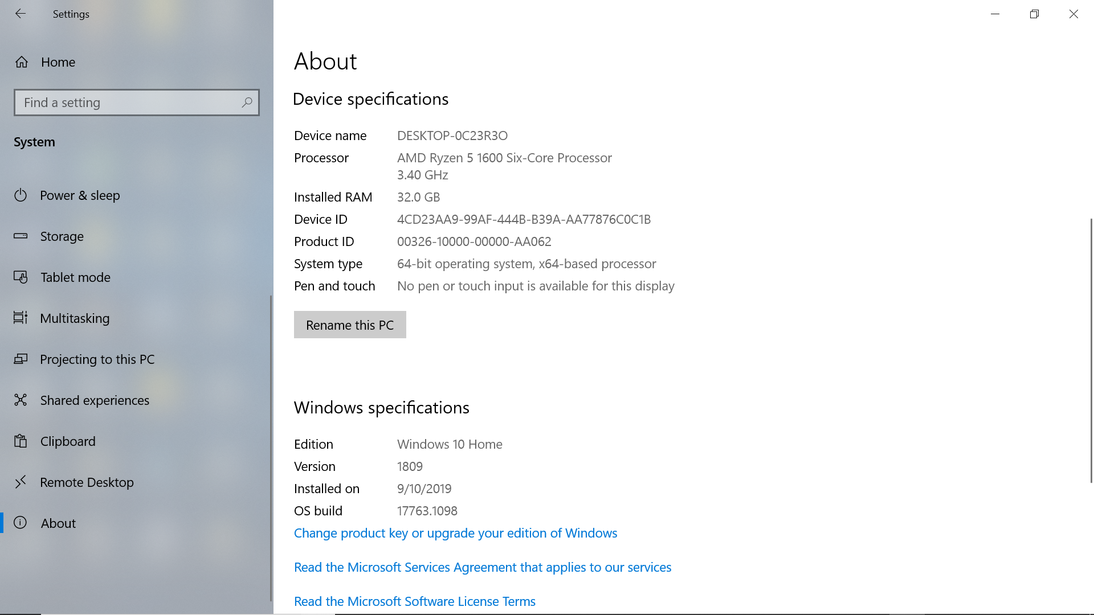Image resolution: width=1094 pixels, height=615 pixels.
Task: Click the Device ID value 4CD23AA9-99AF
Action: [524, 219]
